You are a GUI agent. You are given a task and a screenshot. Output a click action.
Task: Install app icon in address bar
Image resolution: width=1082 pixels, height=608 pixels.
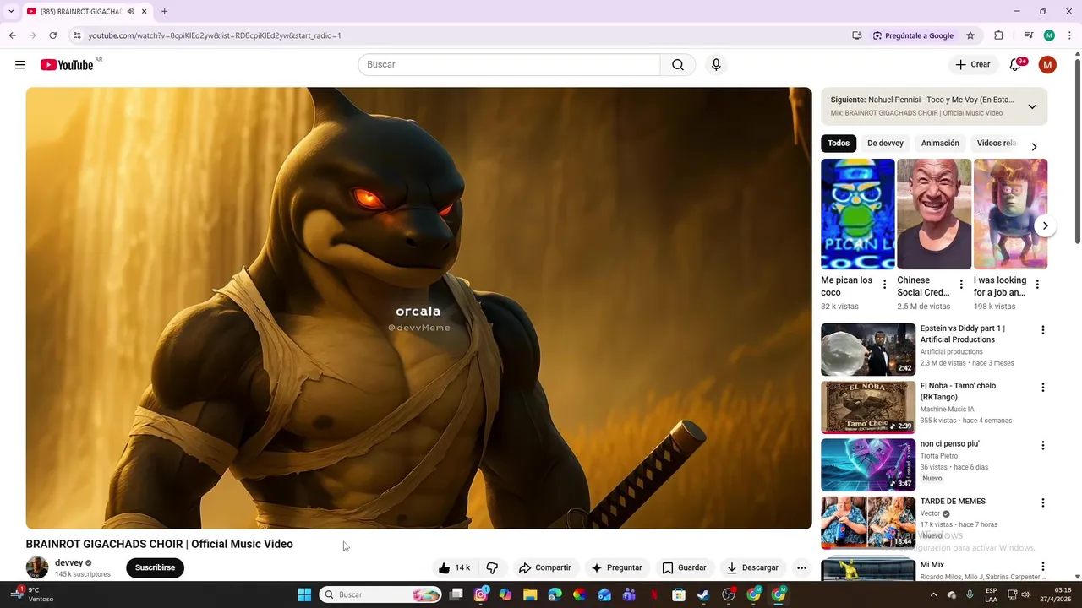pyautogui.click(x=857, y=35)
